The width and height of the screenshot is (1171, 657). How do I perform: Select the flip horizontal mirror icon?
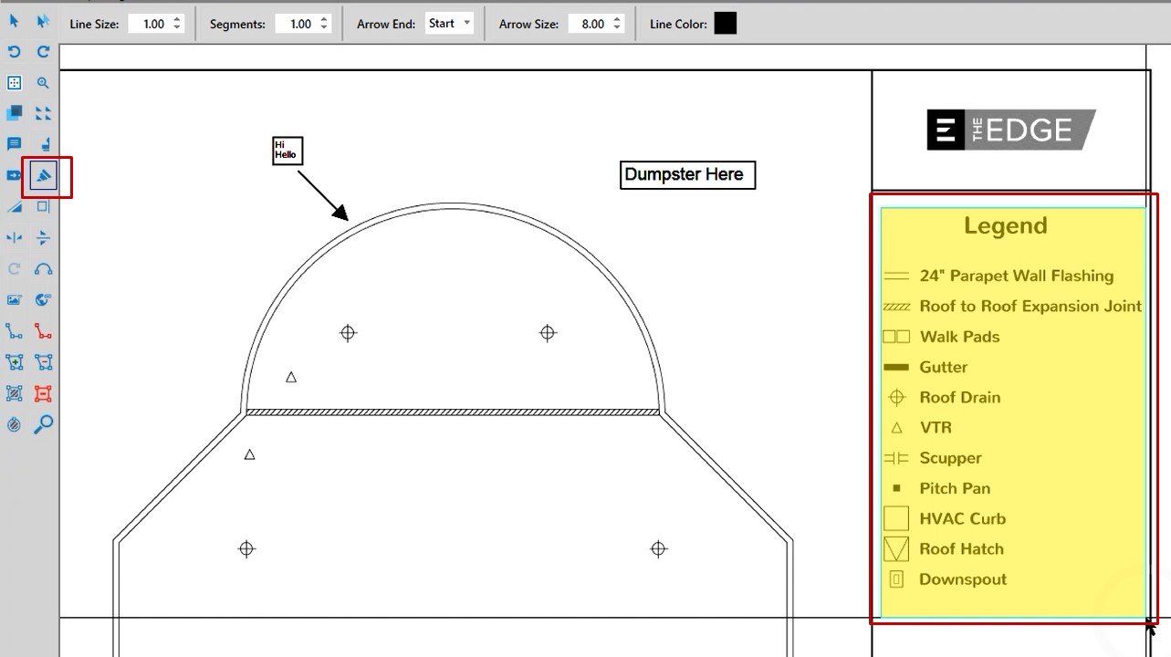[x=14, y=238]
